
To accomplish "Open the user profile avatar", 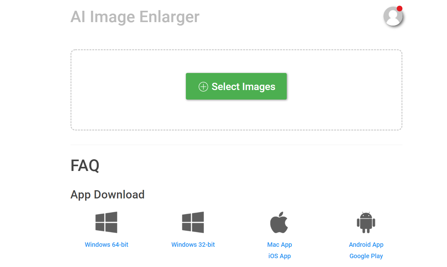I will coord(393,16).
